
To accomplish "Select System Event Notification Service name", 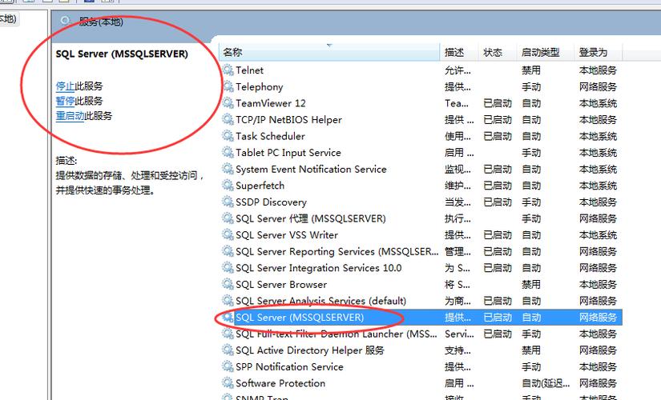I will click(x=311, y=170).
